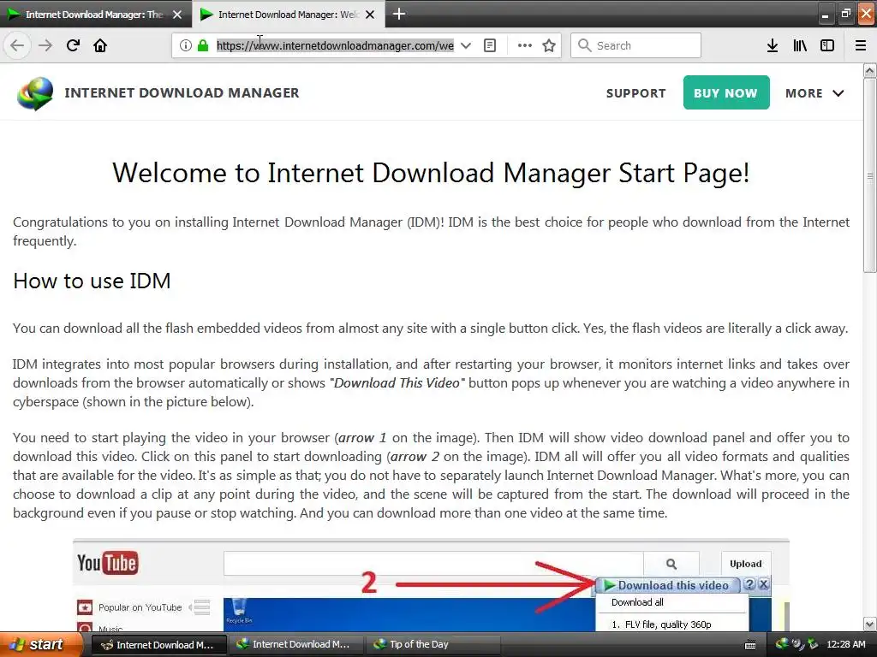Click the search magnifier icon
Screen dimensions: 877x657
pos(584,45)
